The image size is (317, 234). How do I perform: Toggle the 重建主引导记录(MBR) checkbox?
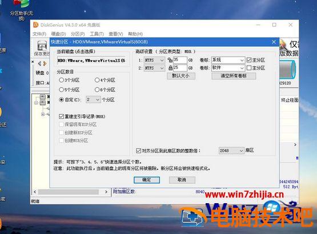(61, 116)
